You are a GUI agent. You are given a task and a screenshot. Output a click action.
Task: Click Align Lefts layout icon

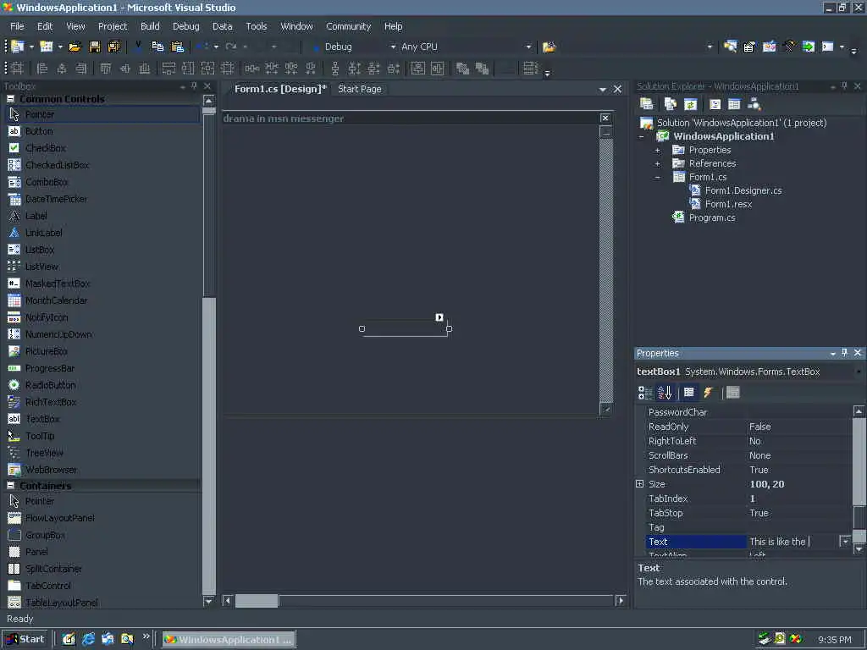(42, 69)
